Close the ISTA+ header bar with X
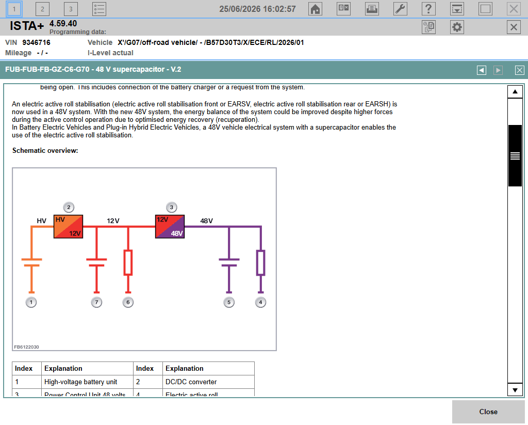528x425 pixels. (514, 27)
